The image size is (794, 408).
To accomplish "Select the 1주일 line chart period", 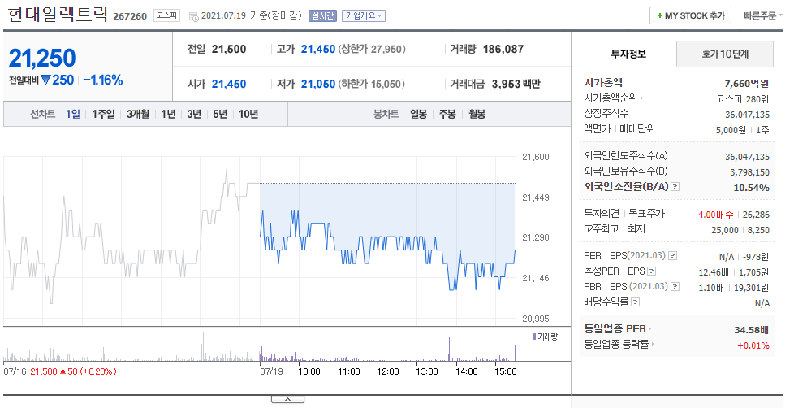I will pyautogui.click(x=103, y=114).
